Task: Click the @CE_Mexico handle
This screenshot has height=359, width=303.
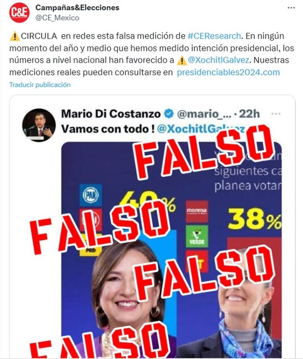Action: 57,18
